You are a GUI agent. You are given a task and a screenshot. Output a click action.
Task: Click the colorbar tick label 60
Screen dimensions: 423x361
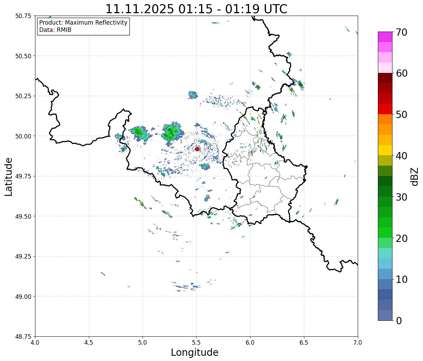tap(401, 73)
